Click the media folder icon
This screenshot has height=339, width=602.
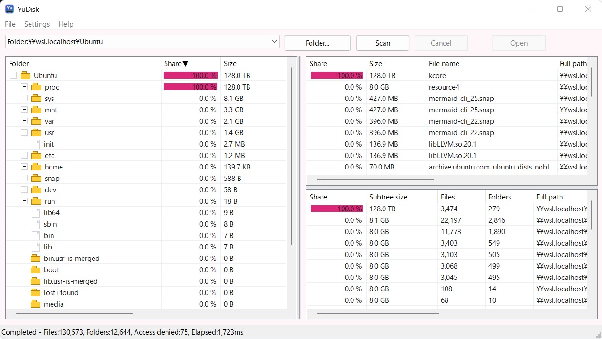tap(35, 304)
